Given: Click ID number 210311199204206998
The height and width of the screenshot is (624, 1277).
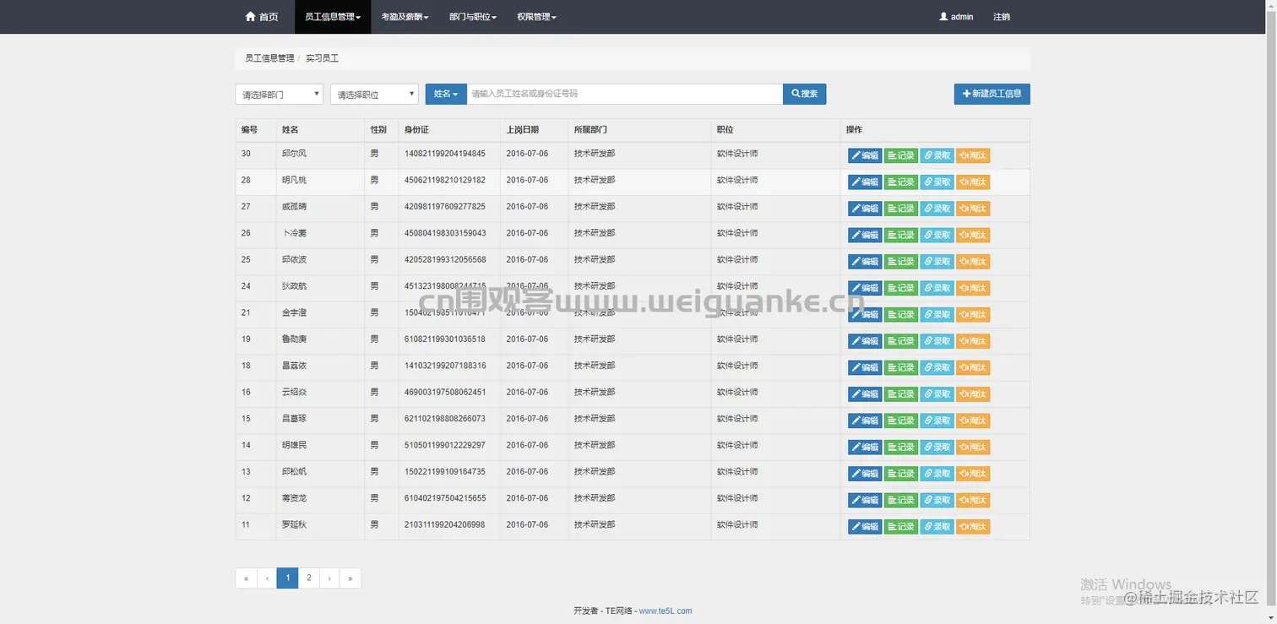Looking at the screenshot, I should [x=445, y=524].
